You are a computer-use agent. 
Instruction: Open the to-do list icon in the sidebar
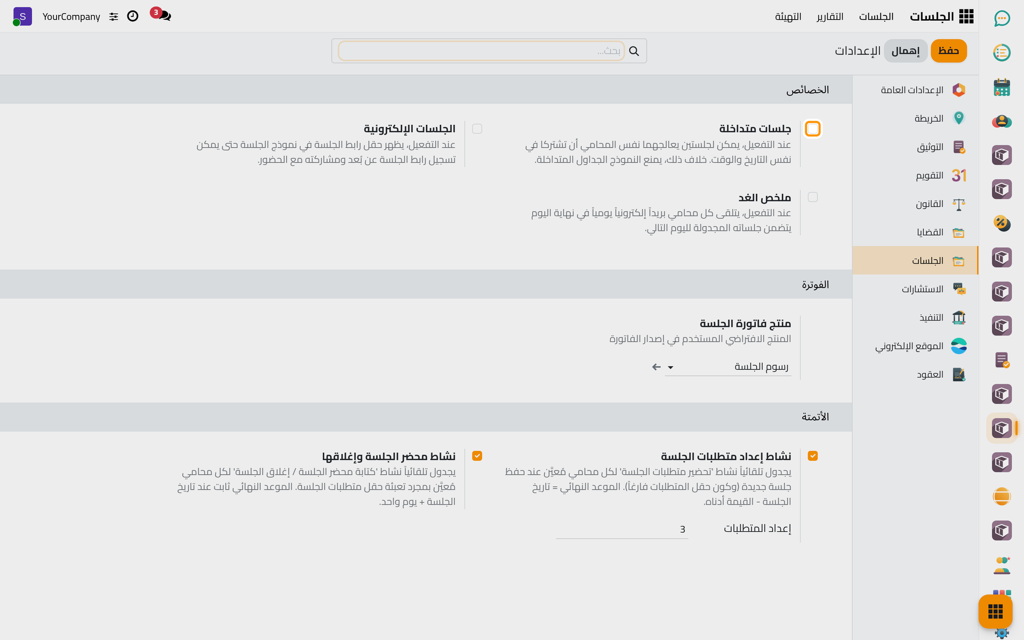[x=1002, y=53]
